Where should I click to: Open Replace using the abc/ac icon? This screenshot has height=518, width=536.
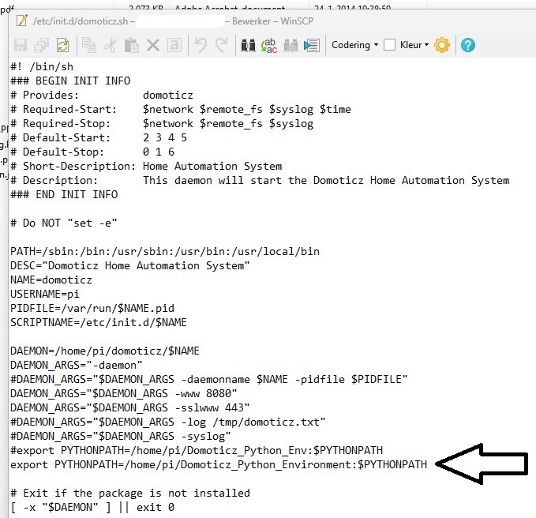(x=269, y=45)
